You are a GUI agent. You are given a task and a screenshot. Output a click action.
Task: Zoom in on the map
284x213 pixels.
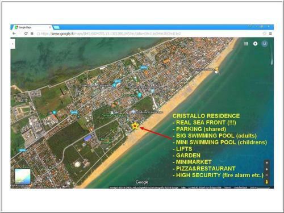click(267, 169)
